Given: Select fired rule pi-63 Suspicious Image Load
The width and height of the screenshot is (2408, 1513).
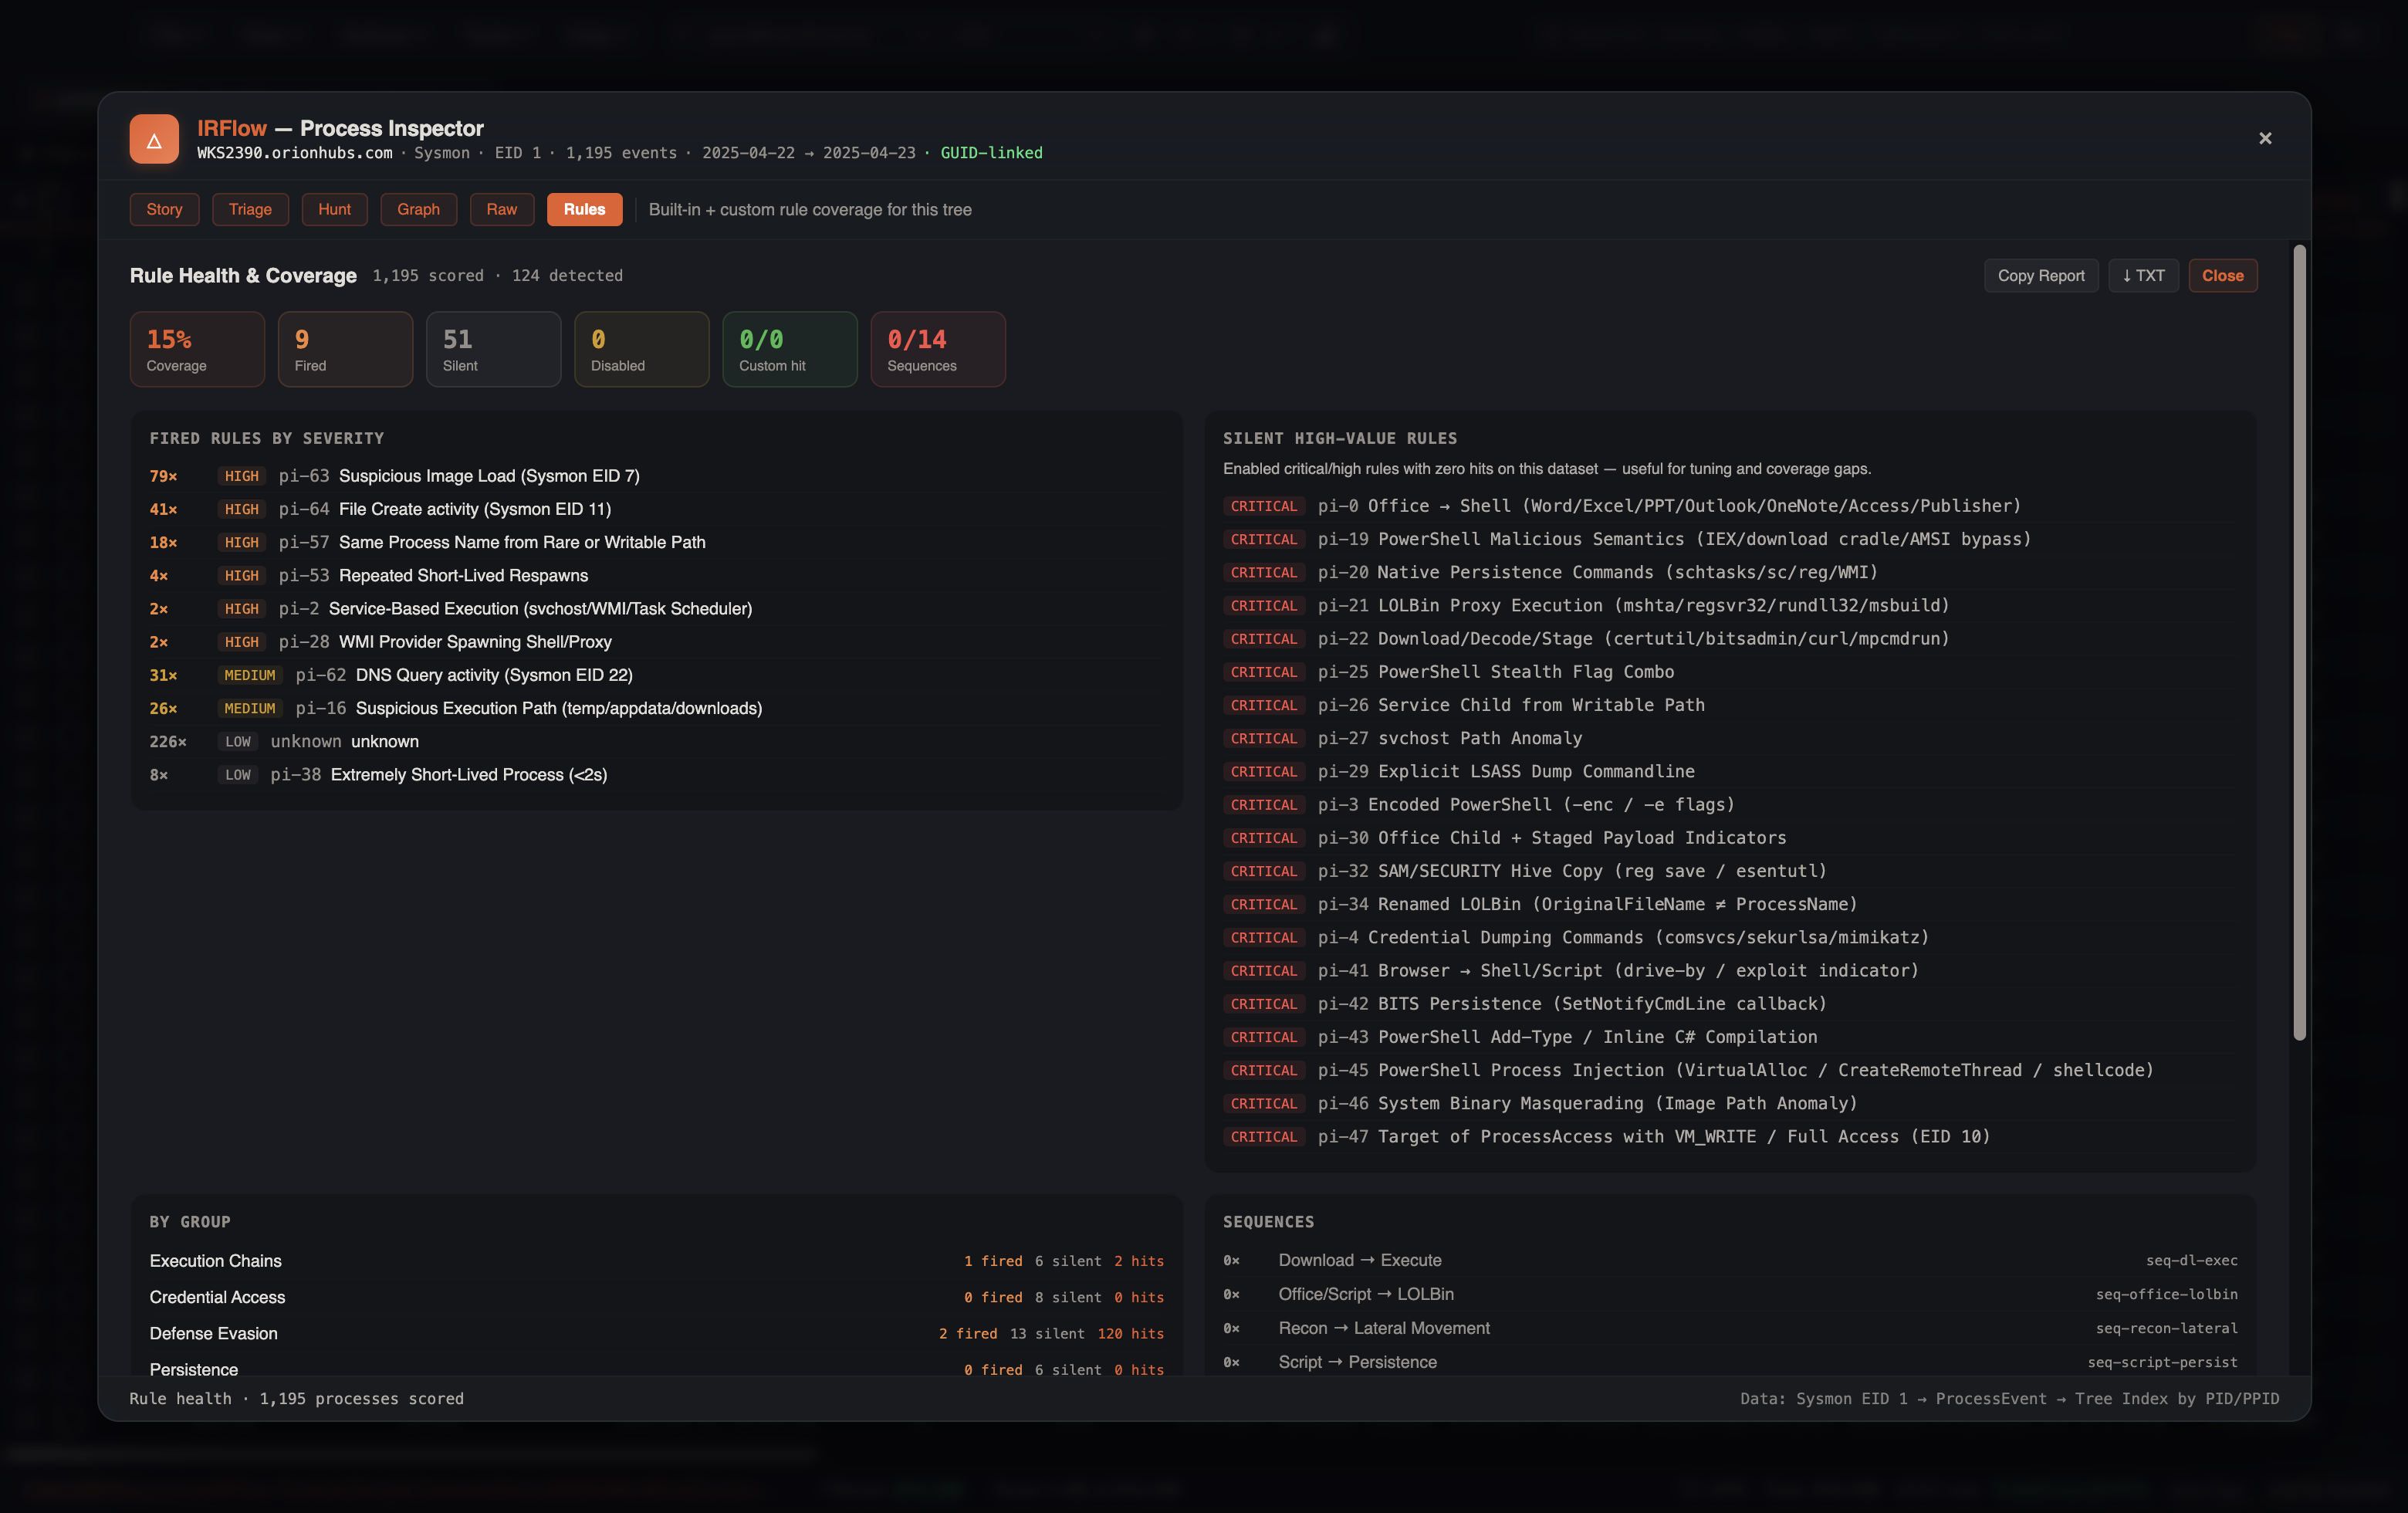Looking at the screenshot, I should (656, 476).
